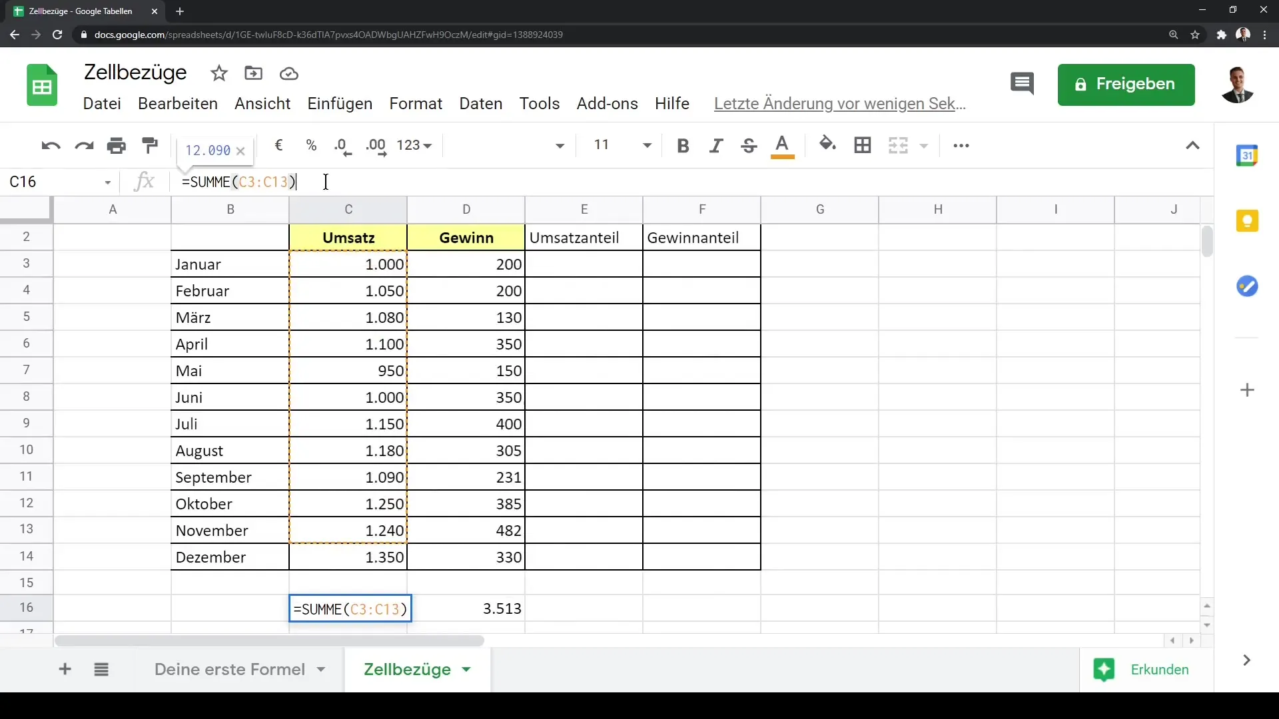
Task: Reload the browser page
Action: coord(57,35)
